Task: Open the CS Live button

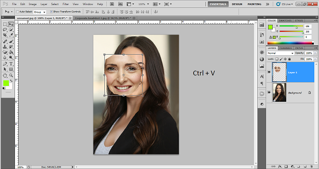Action: click(285, 4)
